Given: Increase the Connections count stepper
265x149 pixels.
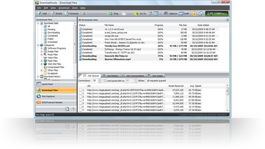Looking at the screenshot, I should pyautogui.click(x=100, y=80).
